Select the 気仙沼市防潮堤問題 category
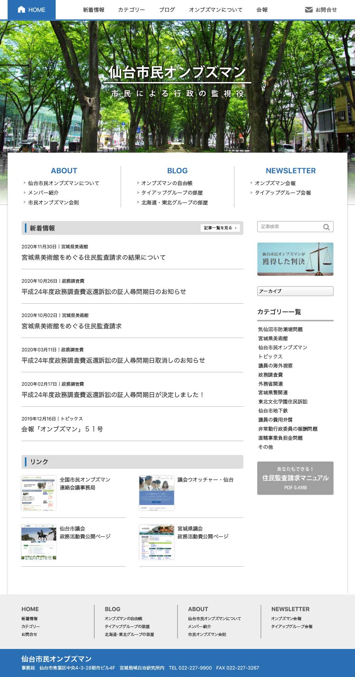The image size is (355, 677). point(280,329)
